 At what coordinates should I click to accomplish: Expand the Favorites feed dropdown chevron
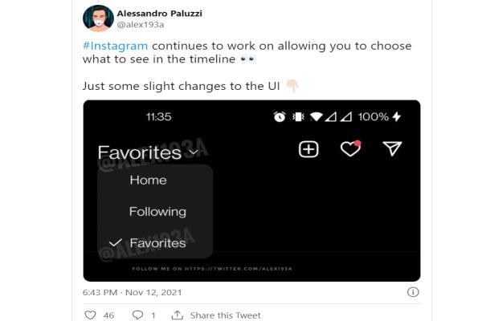pyautogui.click(x=194, y=152)
